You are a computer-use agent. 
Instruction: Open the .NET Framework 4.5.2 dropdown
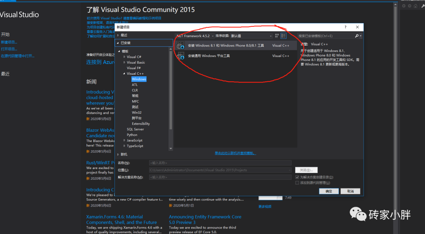(195, 36)
